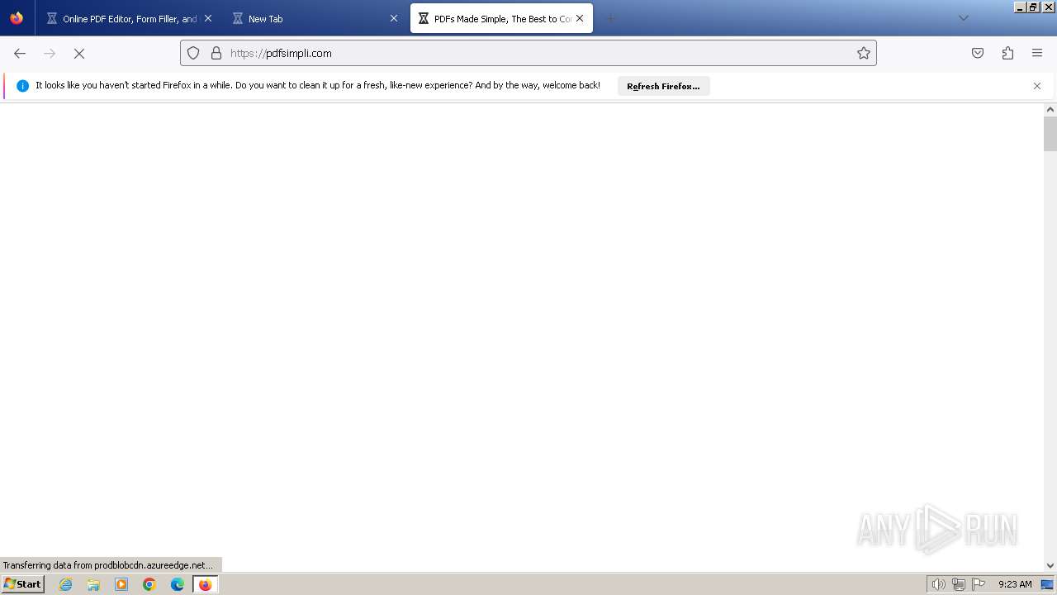Launch Internet Explorer from taskbar
This screenshot has height=595, width=1057.
click(65, 584)
